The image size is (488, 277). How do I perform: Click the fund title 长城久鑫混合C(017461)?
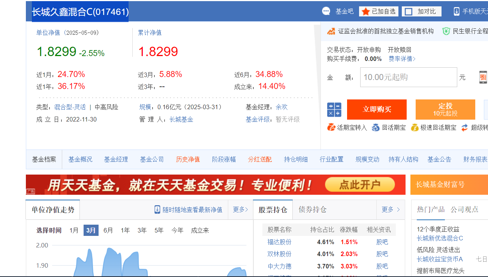(80, 12)
